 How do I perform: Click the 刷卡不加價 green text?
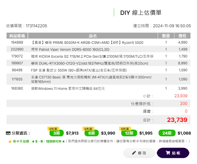(x=21, y=141)
